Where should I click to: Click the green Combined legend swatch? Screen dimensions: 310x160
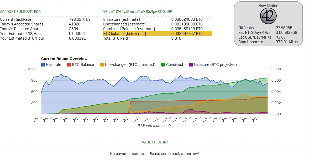point(163,65)
